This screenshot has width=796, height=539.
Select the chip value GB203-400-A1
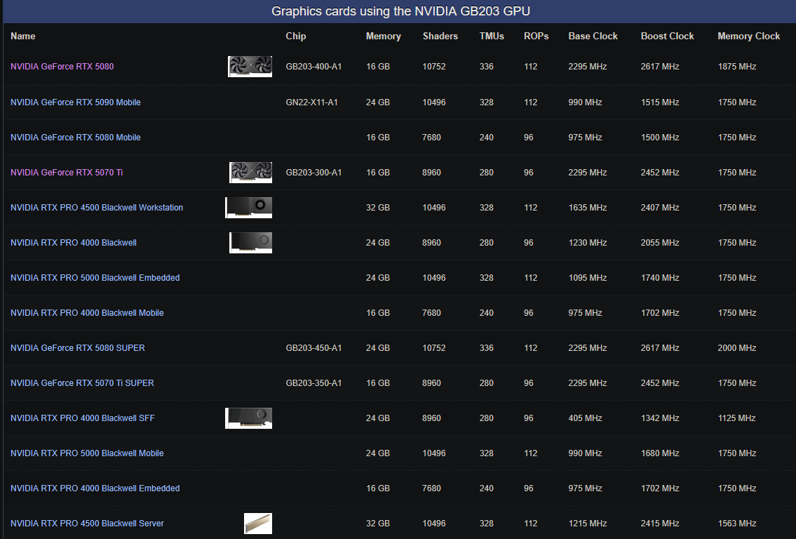point(313,67)
